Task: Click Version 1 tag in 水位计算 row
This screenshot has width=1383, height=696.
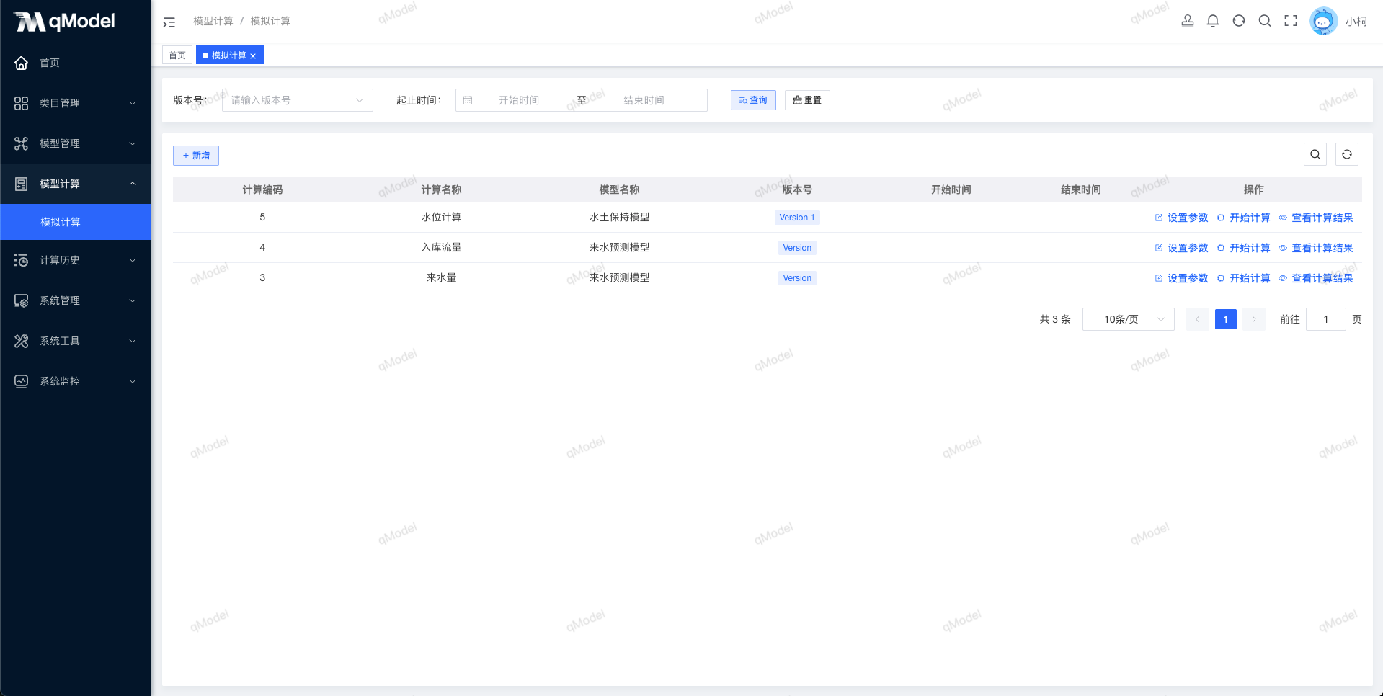Action: 797,218
